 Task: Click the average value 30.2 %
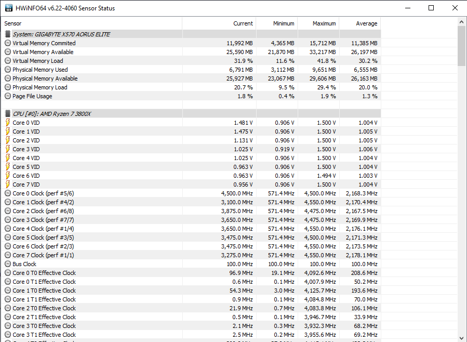(368, 61)
